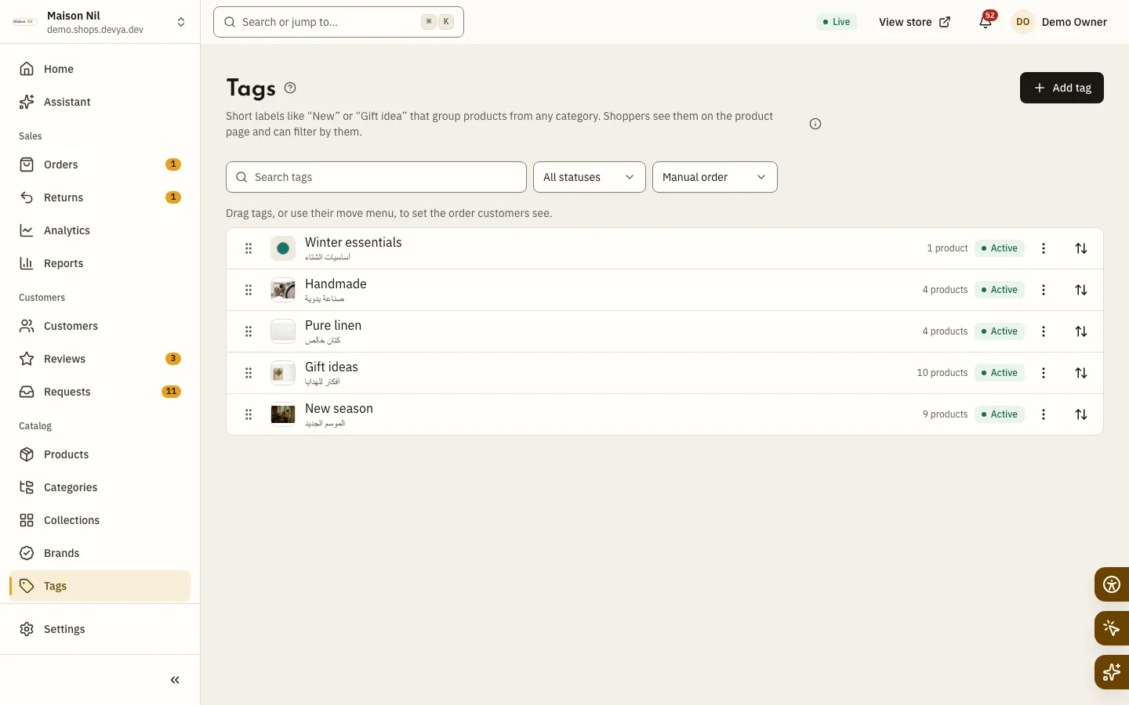
Task: Go to Home in the sidebar
Action: (100, 69)
